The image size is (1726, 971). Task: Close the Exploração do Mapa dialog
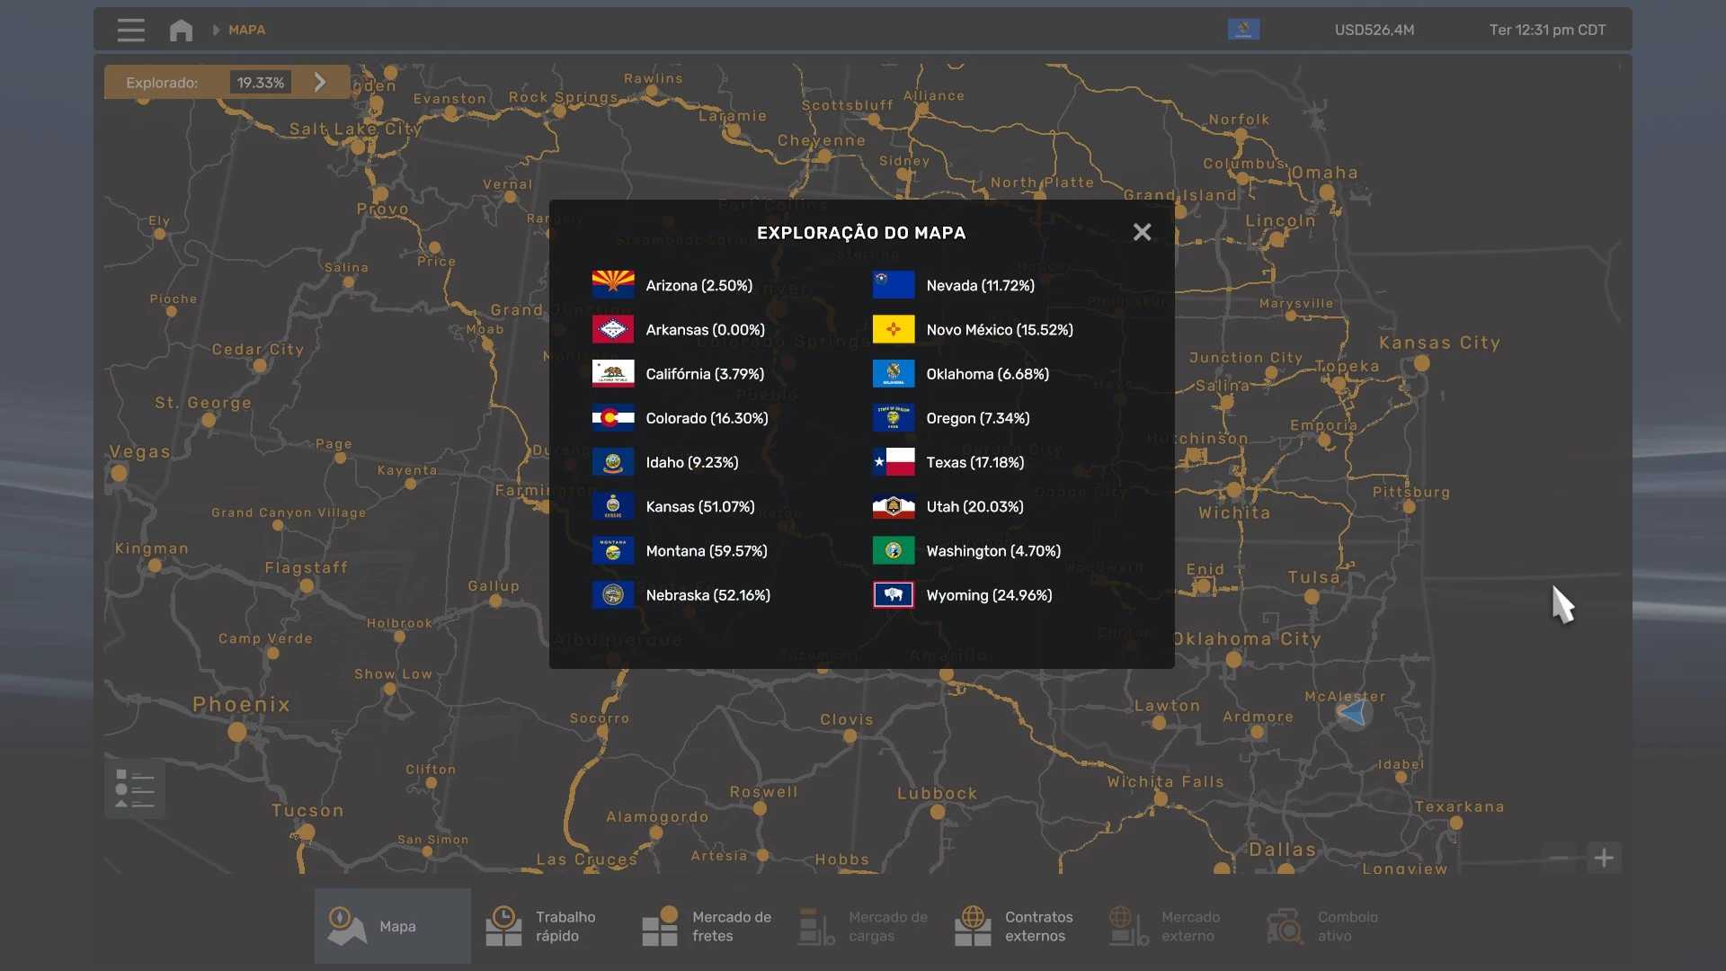[1142, 232]
